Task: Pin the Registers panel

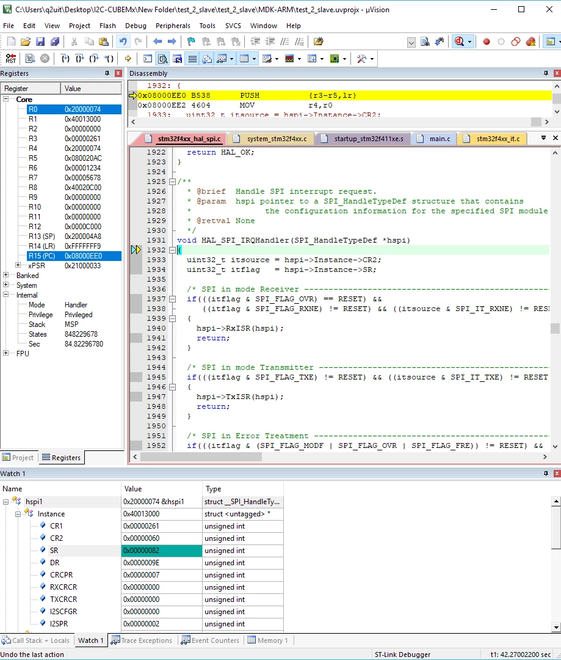Action: pos(107,73)
